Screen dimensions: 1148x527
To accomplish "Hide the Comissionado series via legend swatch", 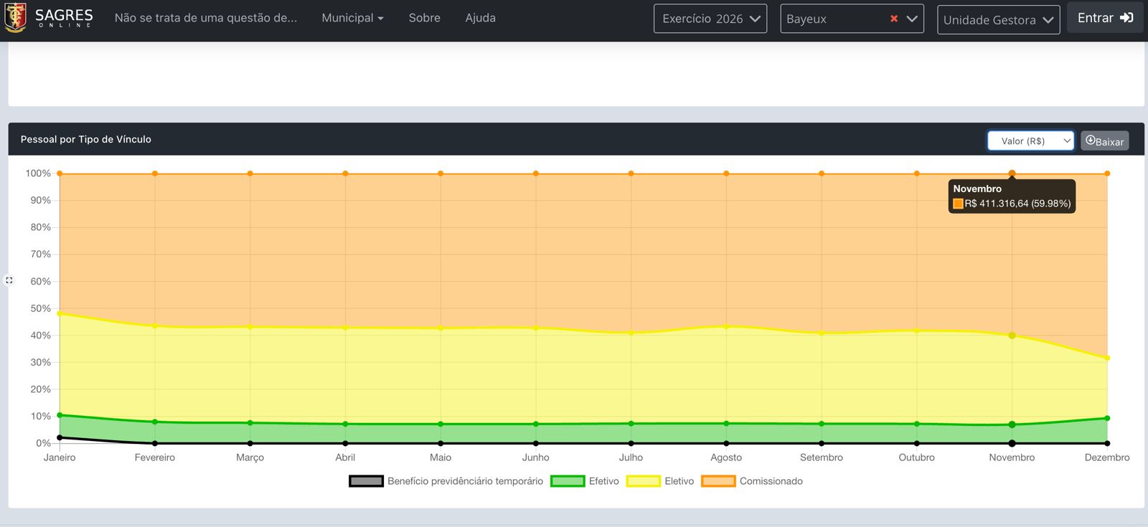I will pos(718,481).
